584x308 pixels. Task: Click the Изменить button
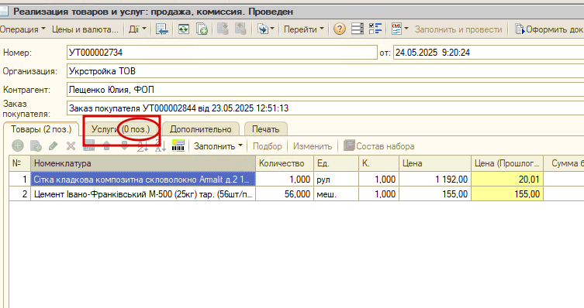[x=312, y=146]
